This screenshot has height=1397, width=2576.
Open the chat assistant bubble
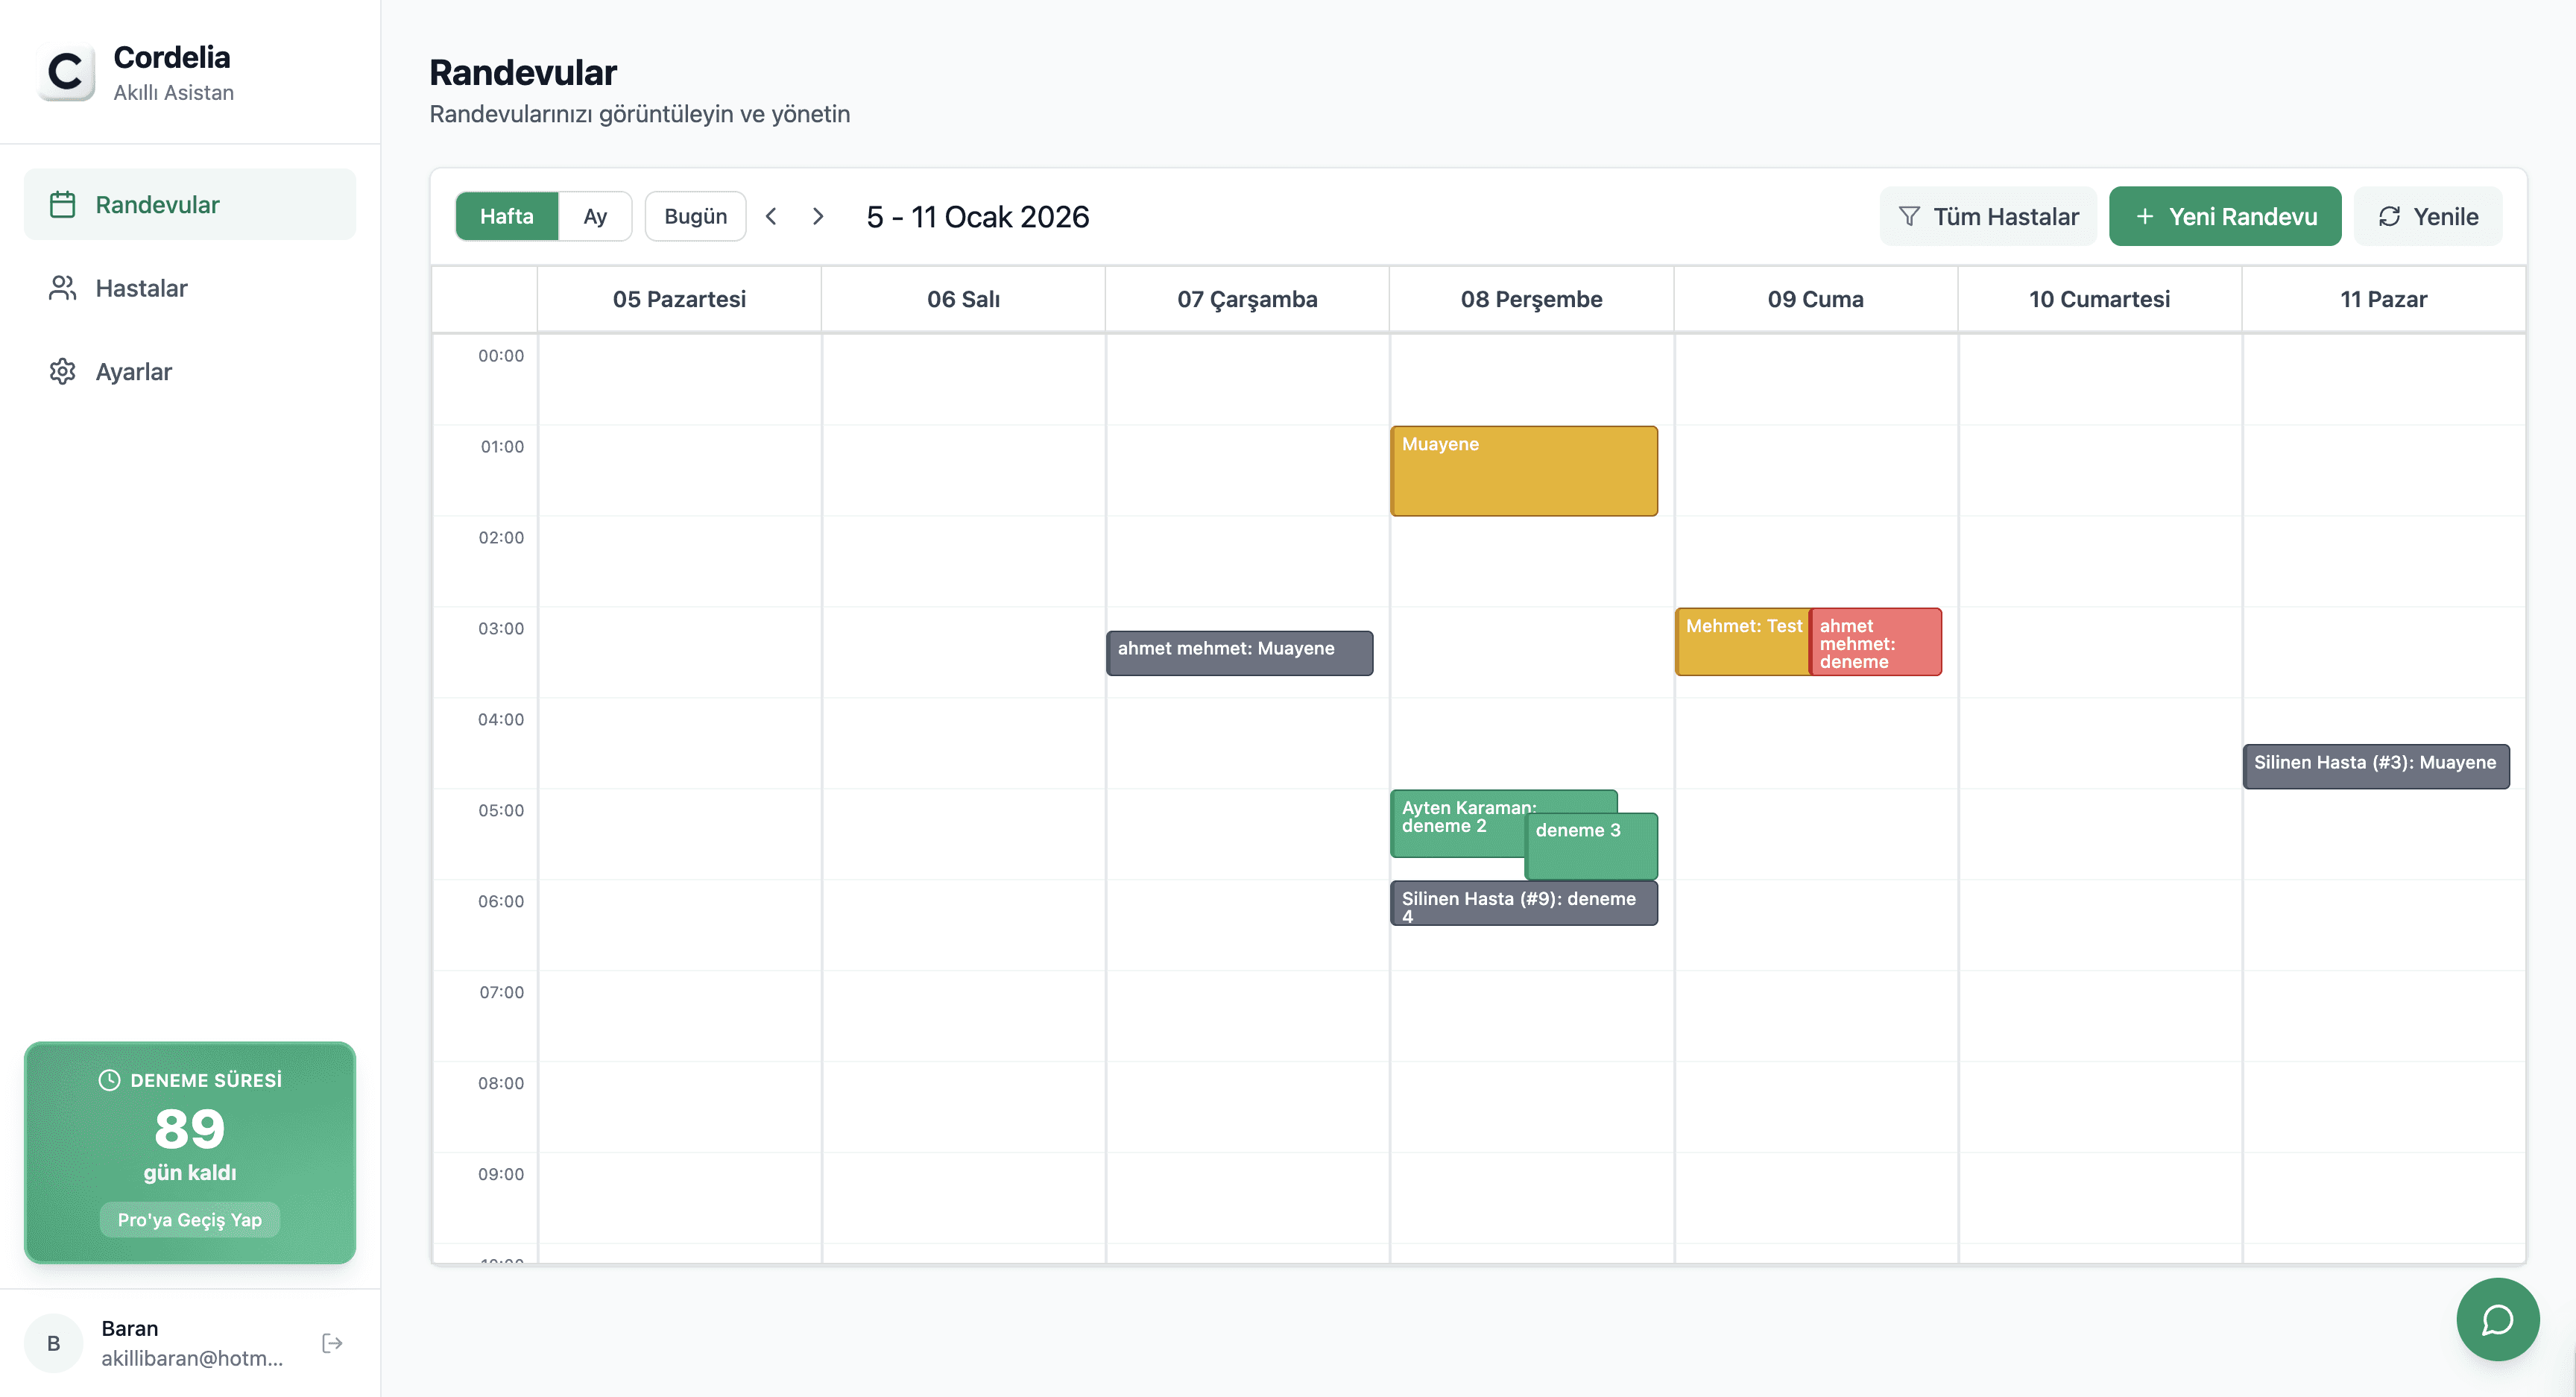pos(2496,1319)
